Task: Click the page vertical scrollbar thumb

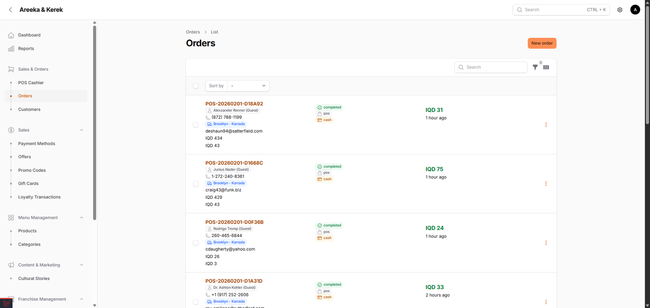Action: click(x=648, y=65)
